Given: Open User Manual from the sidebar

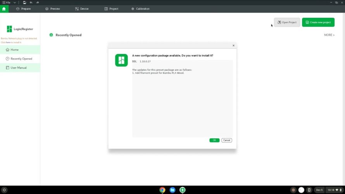Looking at the screenshot, I should 20,68.
